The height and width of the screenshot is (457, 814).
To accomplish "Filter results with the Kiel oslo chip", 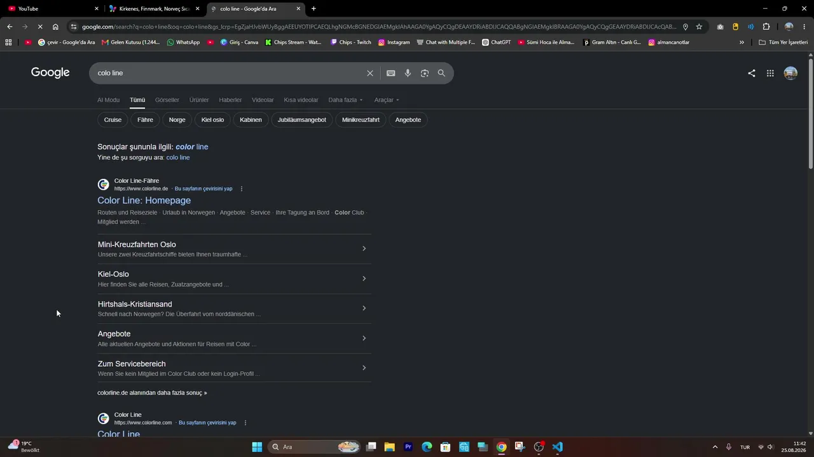I will (212, 120).
